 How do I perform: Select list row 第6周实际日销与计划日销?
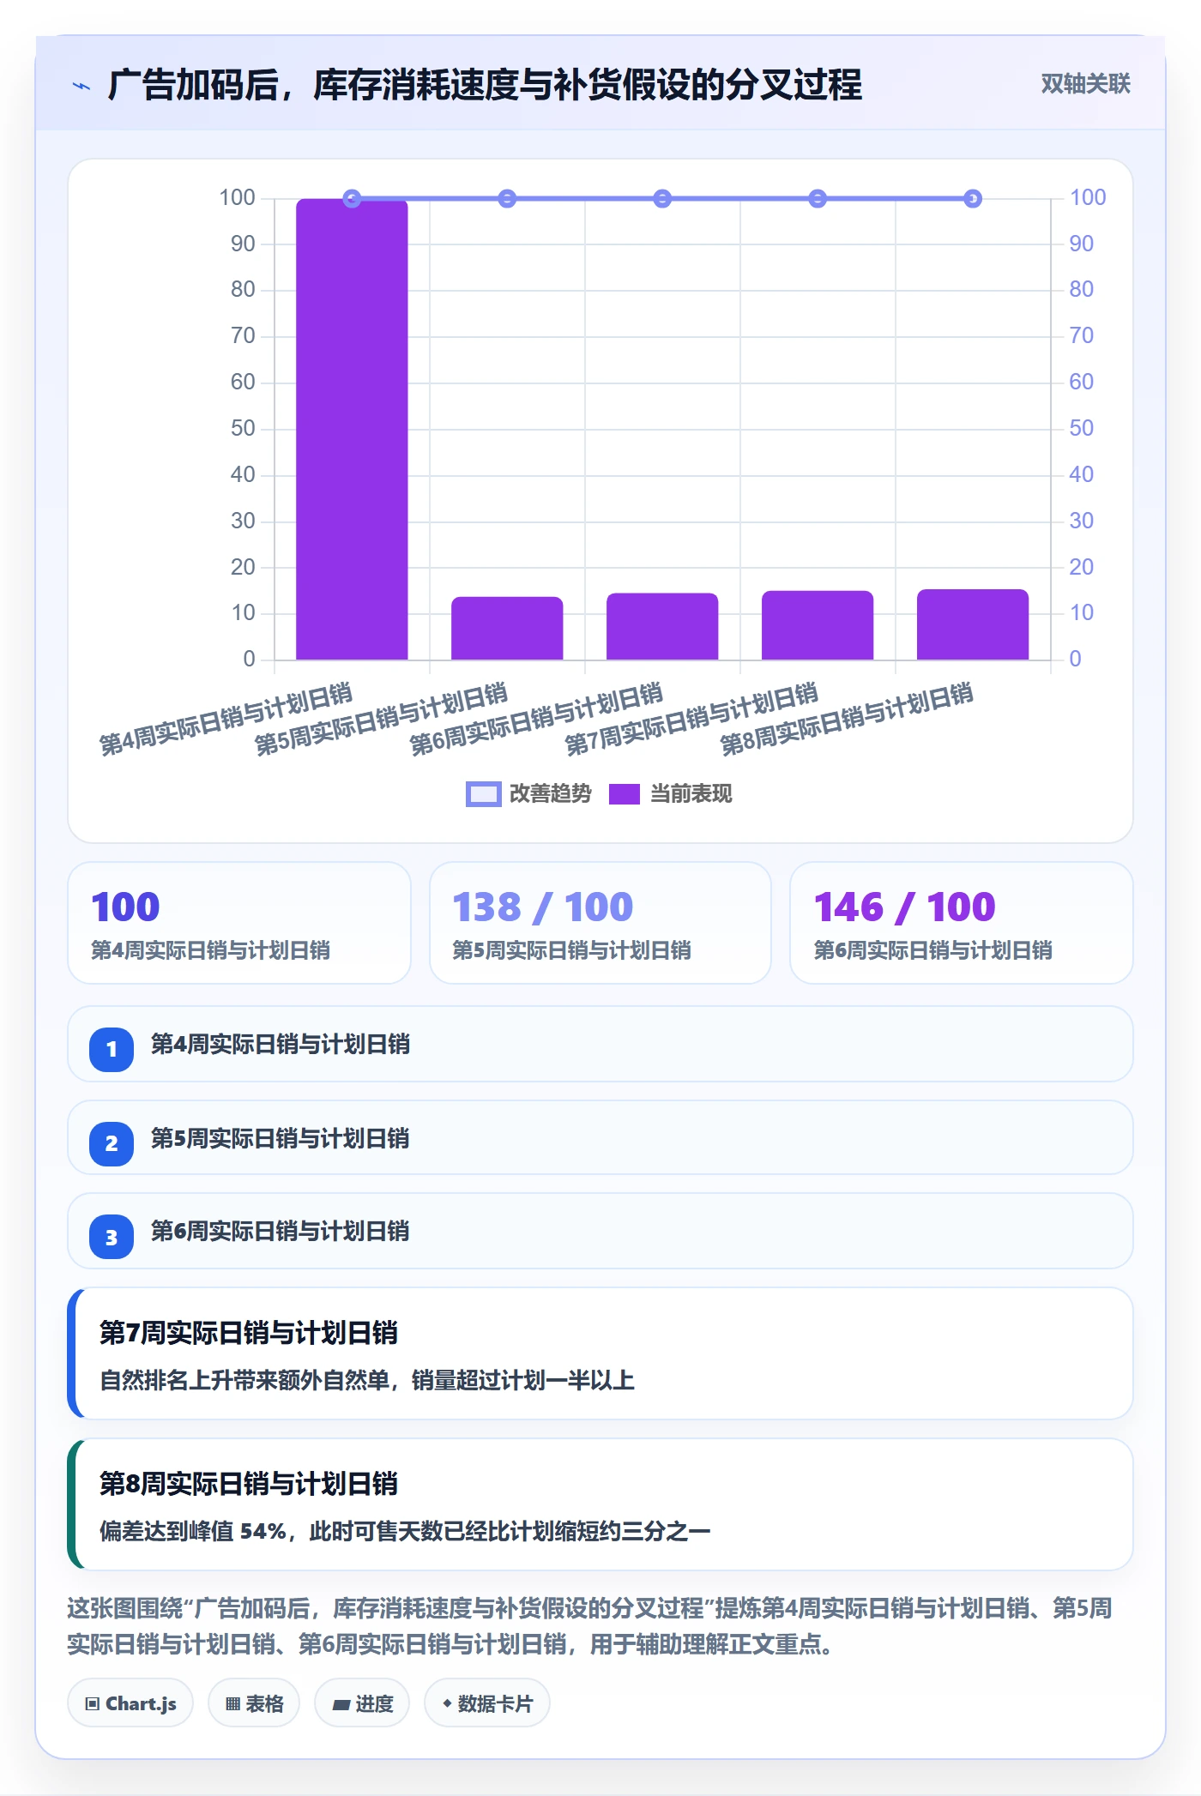point(600,1231)
